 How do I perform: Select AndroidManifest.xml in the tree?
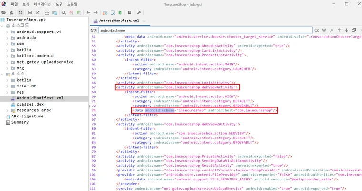(x=40, y=98)
